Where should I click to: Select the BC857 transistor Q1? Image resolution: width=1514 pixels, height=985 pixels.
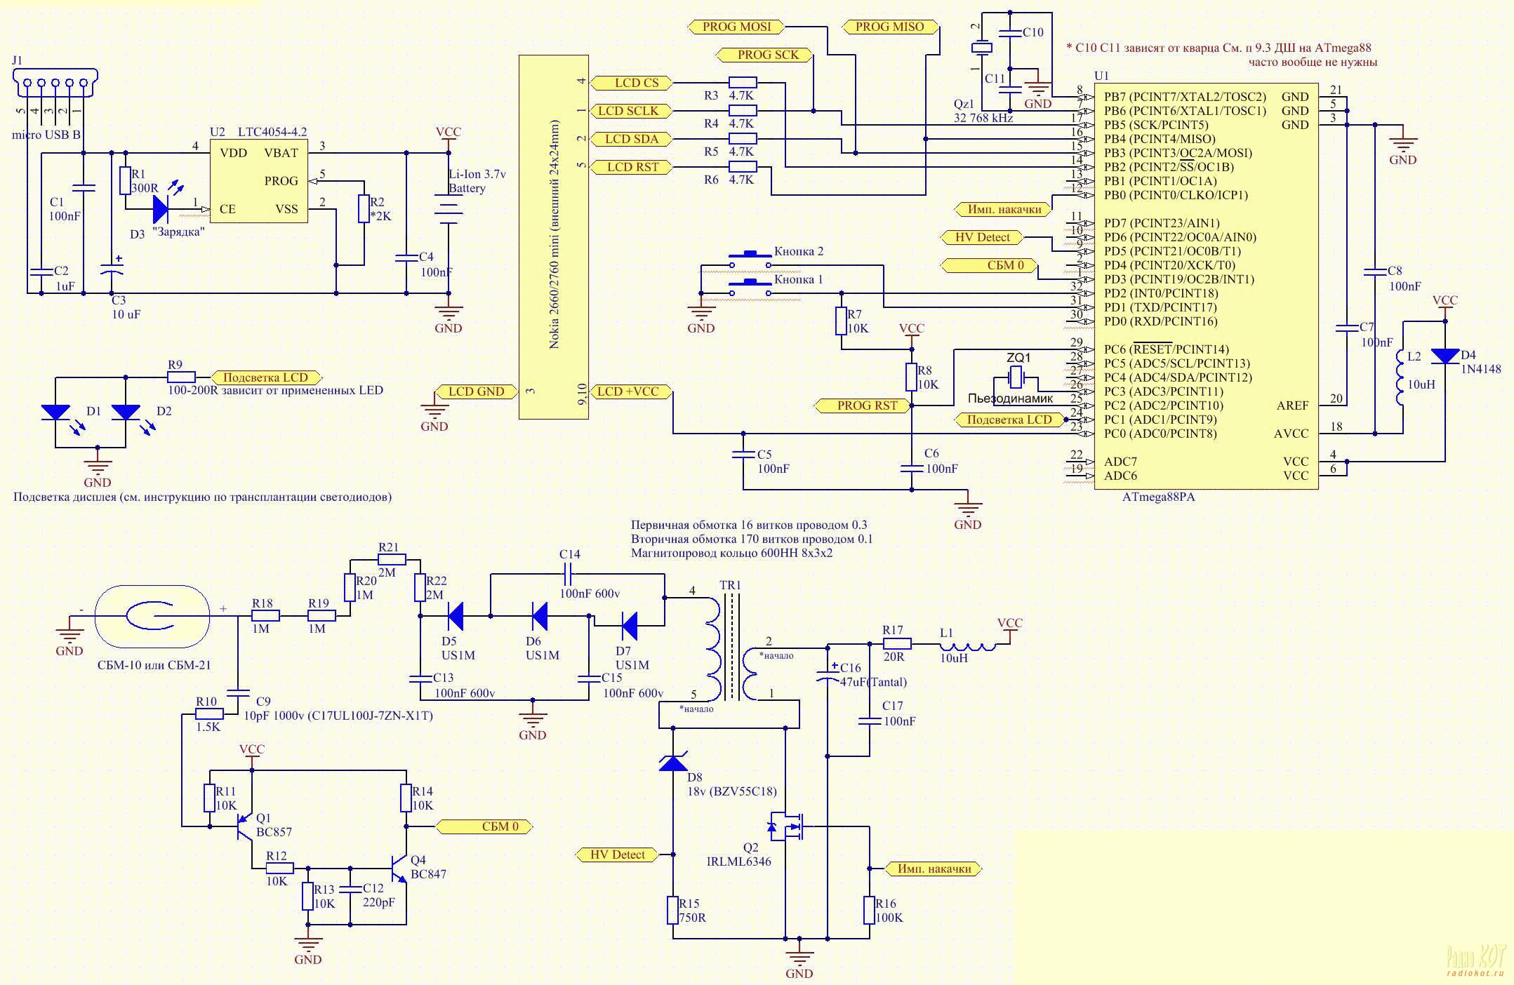[x=244, y=826]
